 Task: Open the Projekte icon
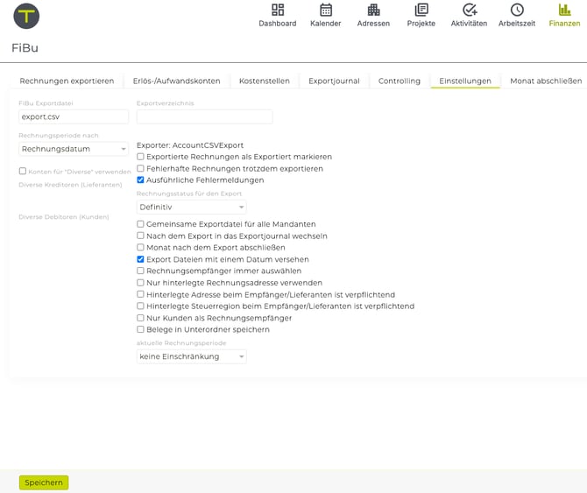tap(421, 11)
